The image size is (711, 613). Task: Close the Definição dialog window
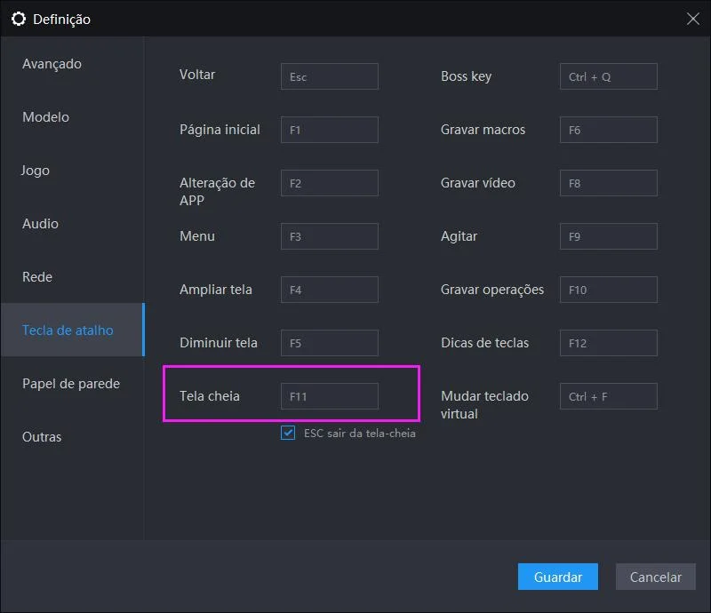tap(692, 19)
